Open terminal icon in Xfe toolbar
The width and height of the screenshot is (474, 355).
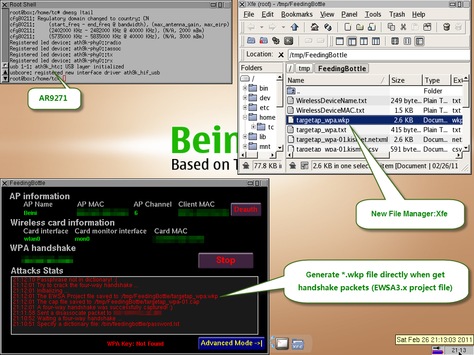[289, 41]
